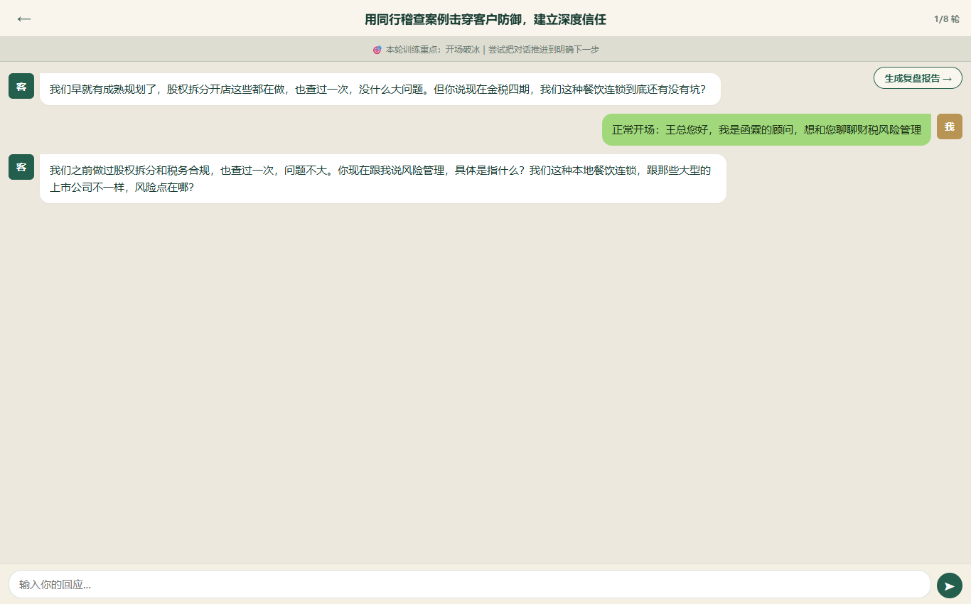Viewport: 971px width, 604px height.
Task: Click the 生成复盘报告 button
Action: [x=918, y=78]
